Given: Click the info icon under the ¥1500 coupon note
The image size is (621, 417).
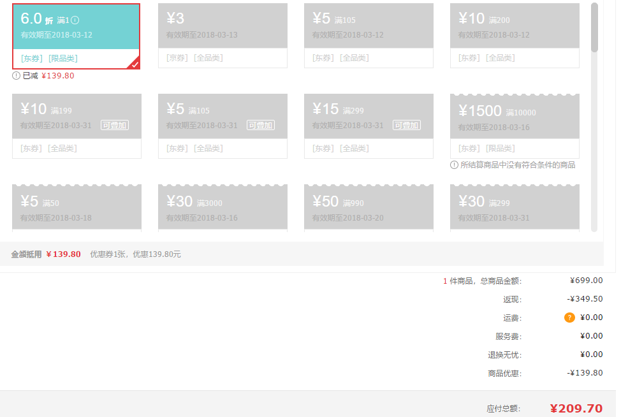Looking at the screenshot, I should tap(453, 165).
